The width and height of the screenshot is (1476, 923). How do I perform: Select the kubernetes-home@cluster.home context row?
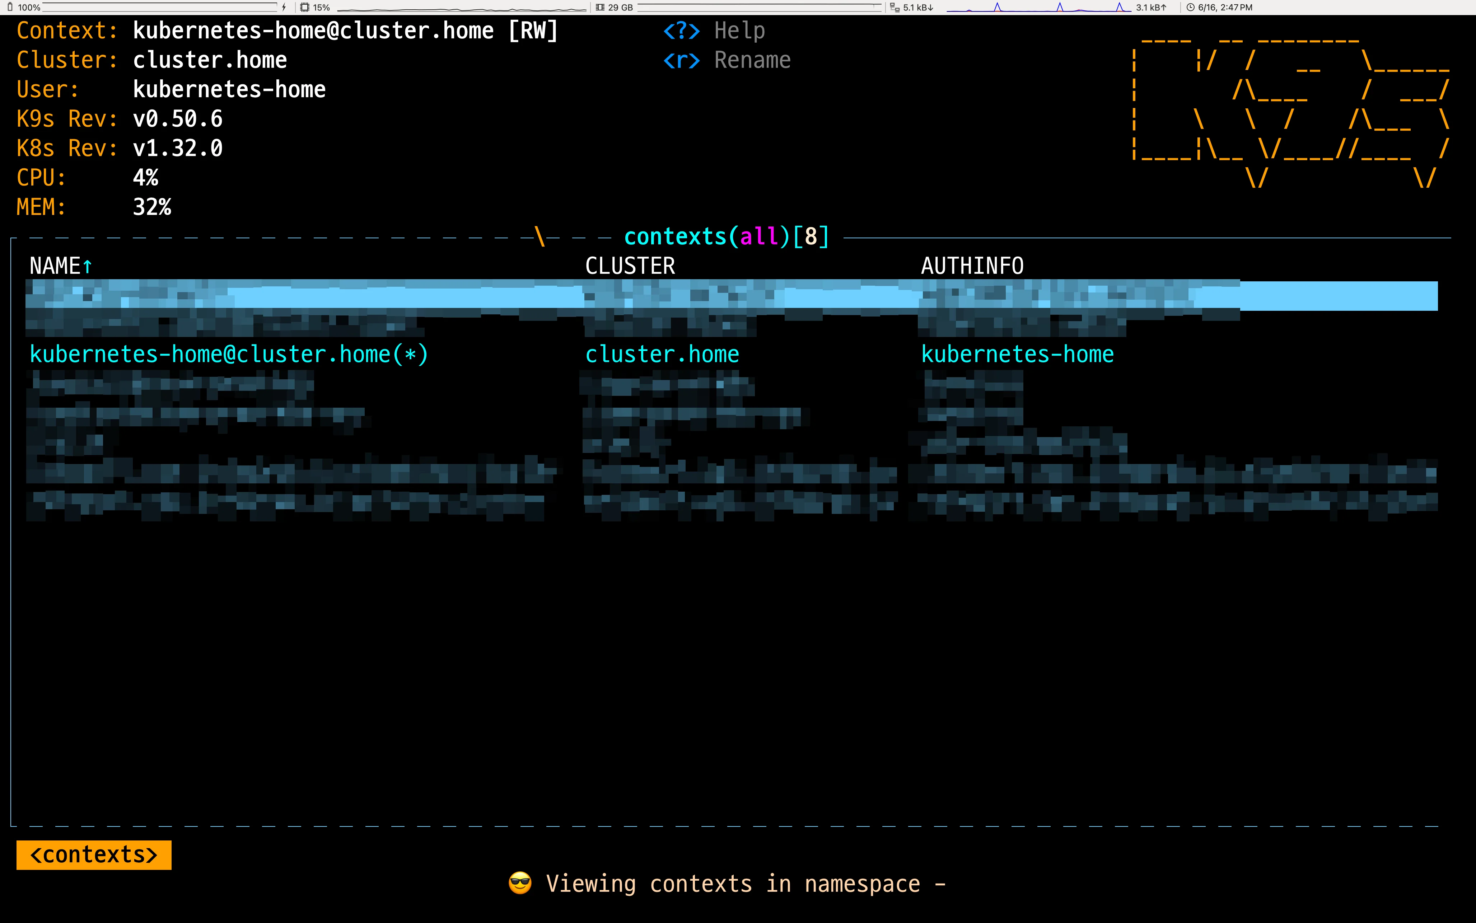229,354
